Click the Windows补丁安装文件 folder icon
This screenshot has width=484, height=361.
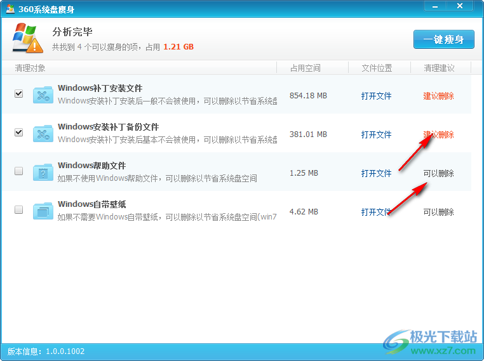tap(43, 95)
